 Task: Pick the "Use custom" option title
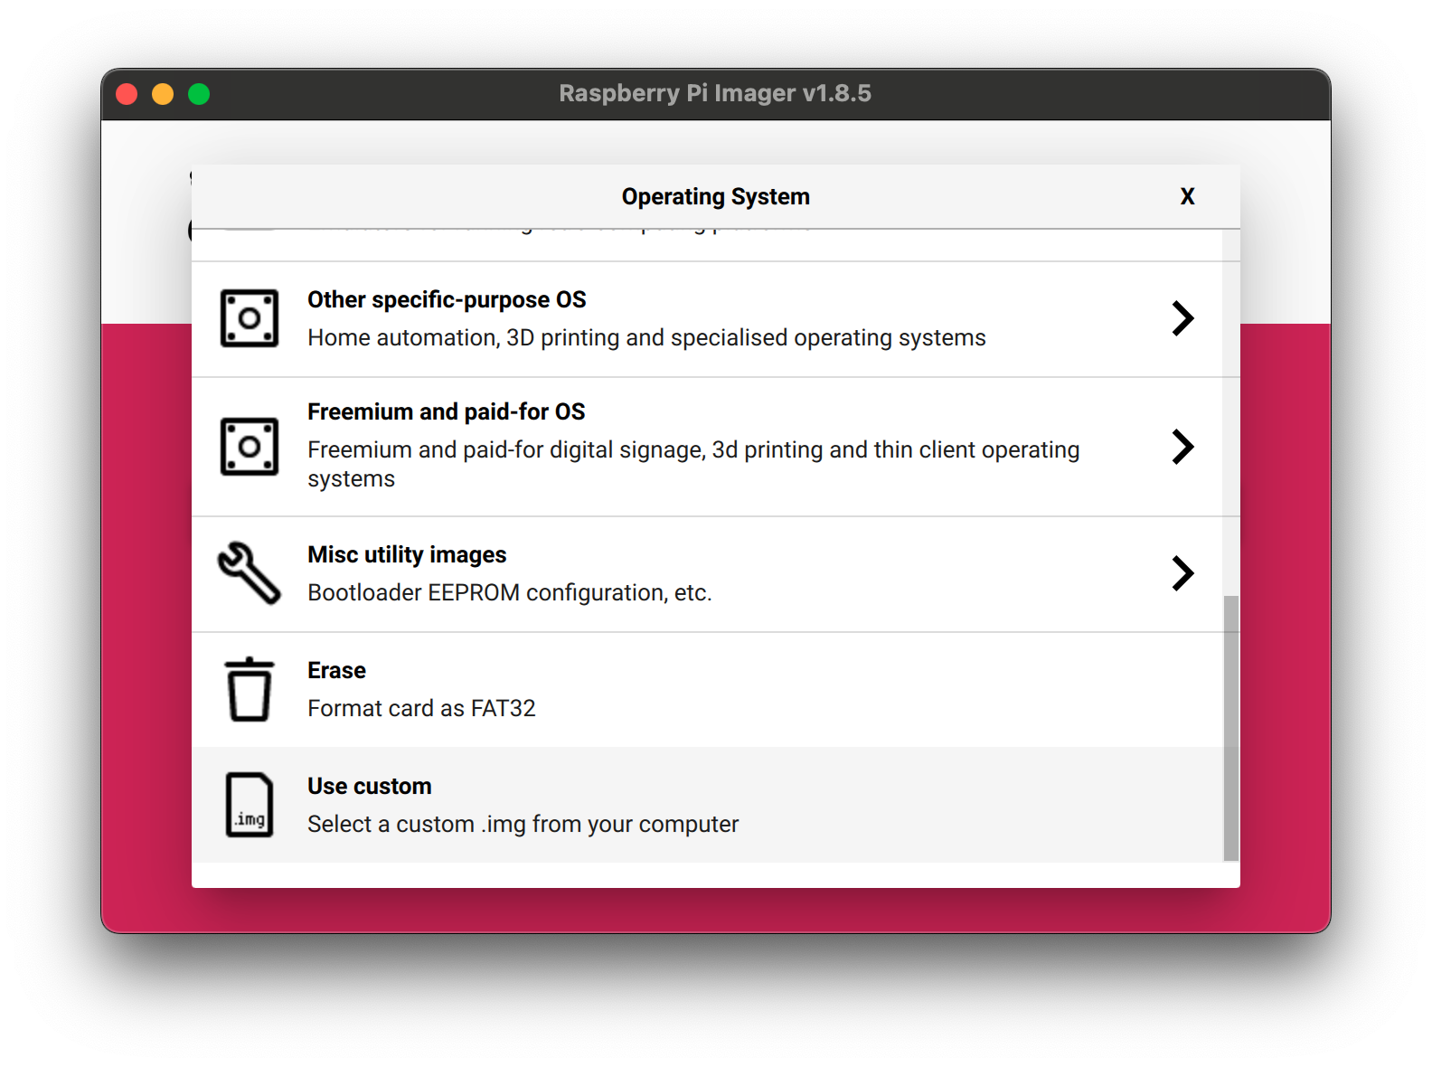369,787
